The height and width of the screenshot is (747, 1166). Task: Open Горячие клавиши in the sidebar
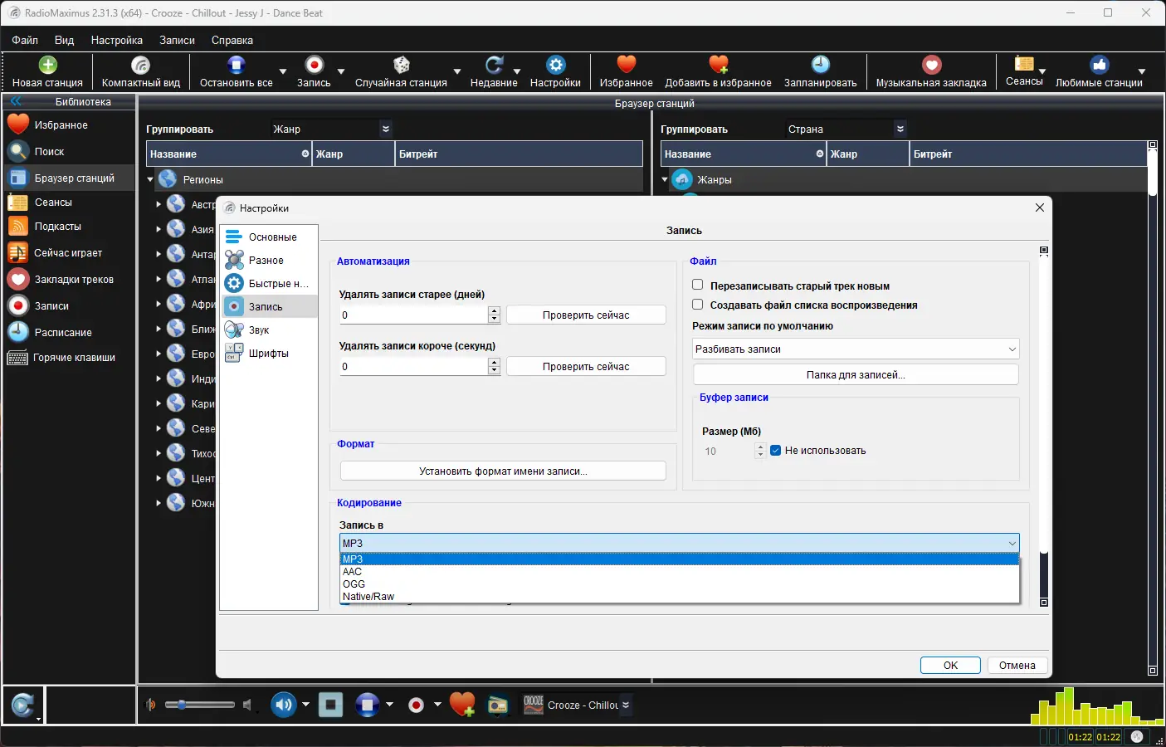click(x=69, y=358)
